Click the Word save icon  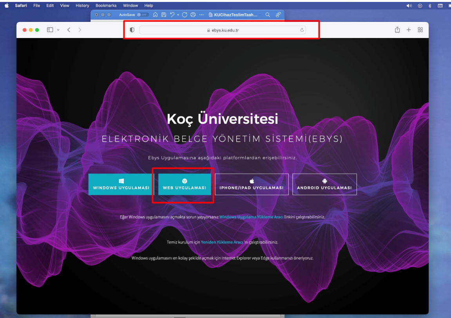[x=164, y=14]
